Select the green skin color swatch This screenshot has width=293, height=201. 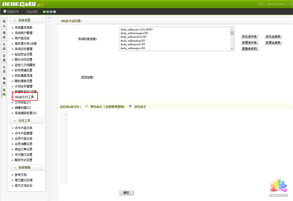(44, 12)
